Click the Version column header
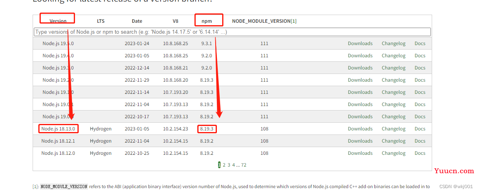 58,21
